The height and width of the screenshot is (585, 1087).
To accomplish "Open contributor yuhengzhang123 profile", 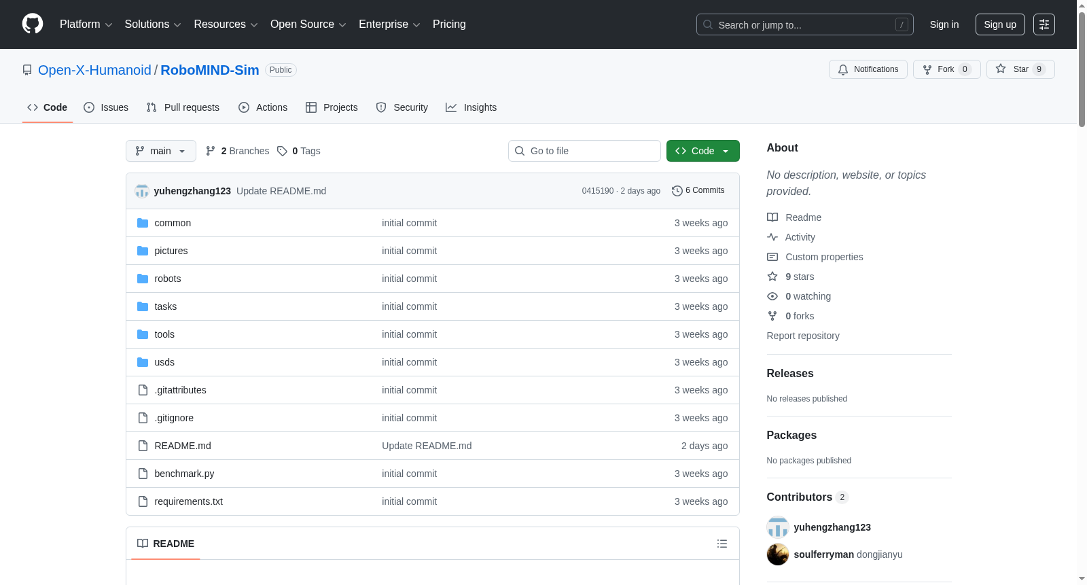I will tap(832, 527).
